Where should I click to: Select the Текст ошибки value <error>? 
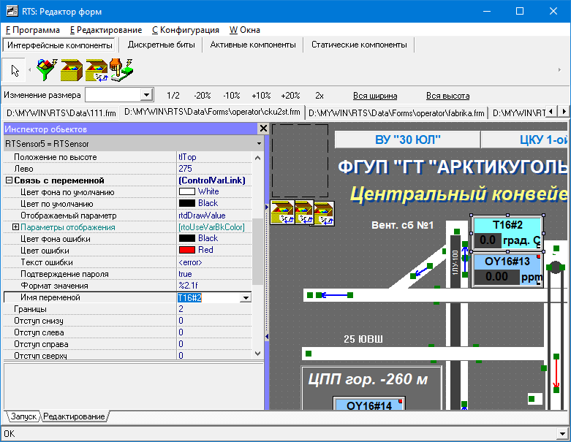[x=214, y=262]
